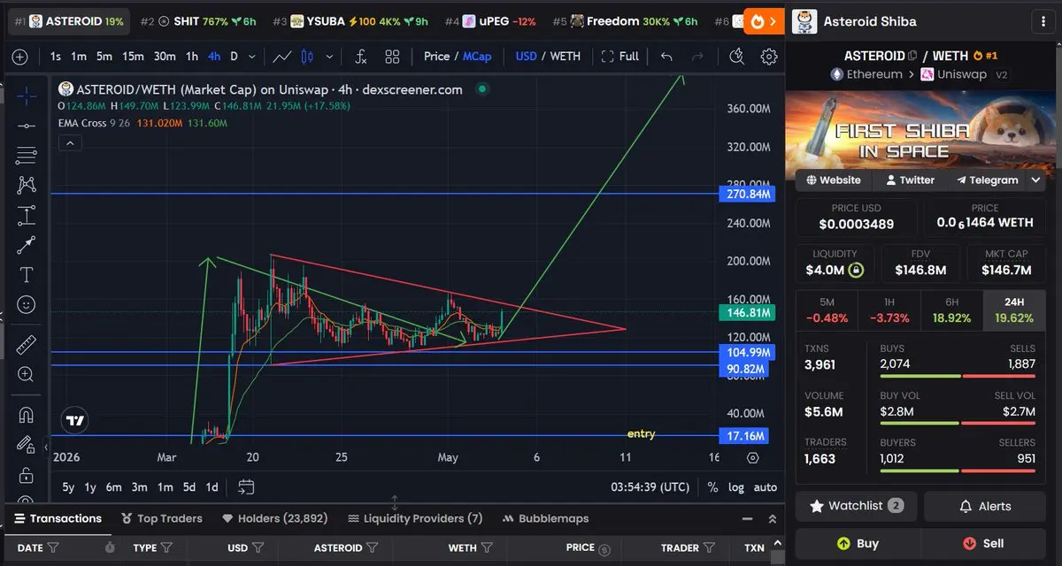Copy the ASTEROID token address

point(912,56)
